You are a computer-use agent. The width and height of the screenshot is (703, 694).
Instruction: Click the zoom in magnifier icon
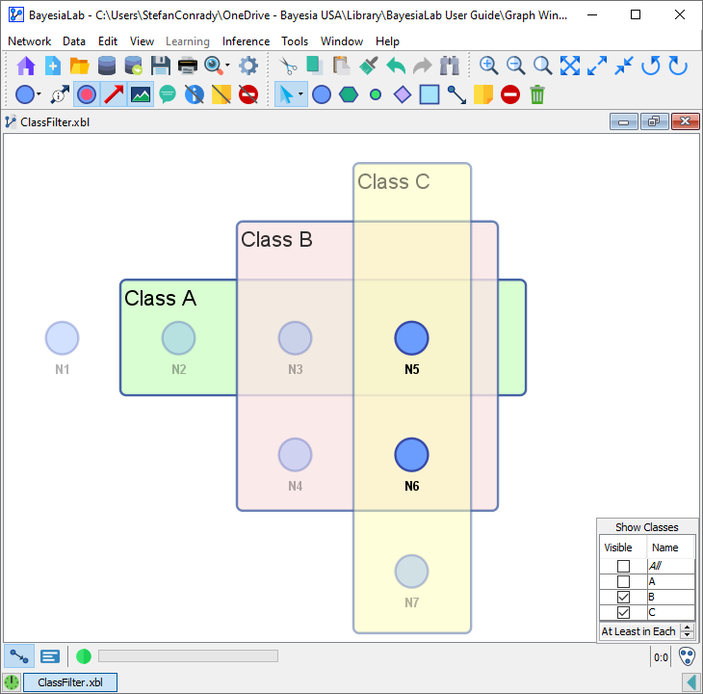coord(489,66)
